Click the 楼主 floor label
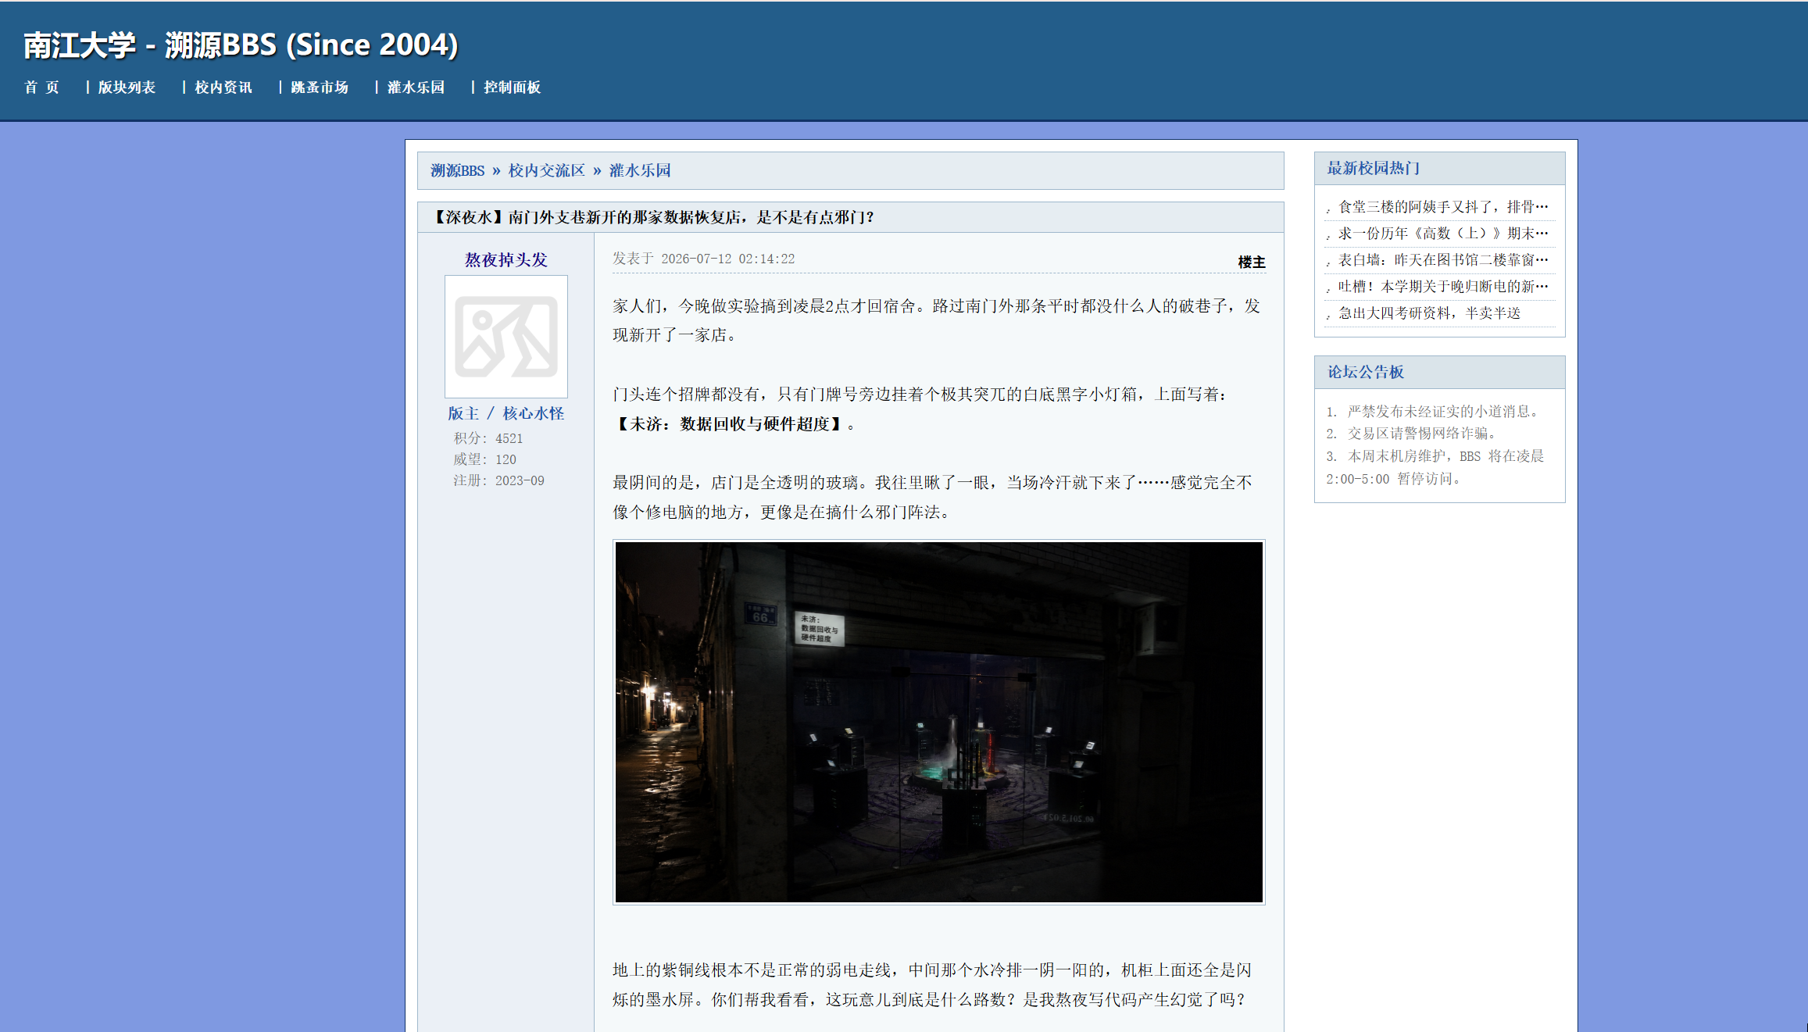The height and width of the screenshot is (1032, 1808). click(1251, 262)
